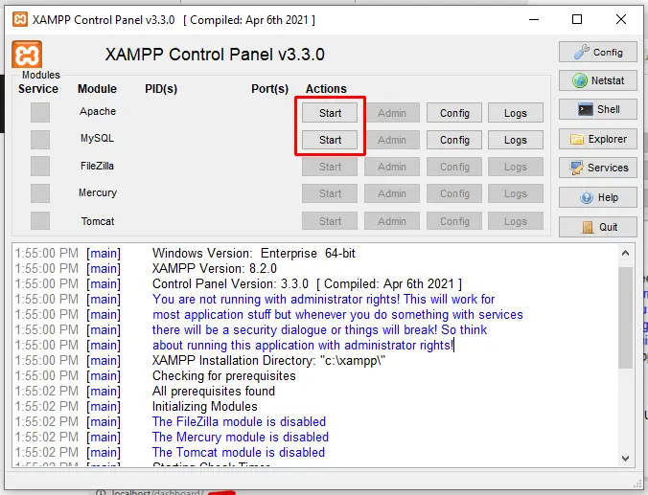The width and height of the screenshot is (648, 495).
Task: Launch Shell using the terminal button
Action: 597,109
